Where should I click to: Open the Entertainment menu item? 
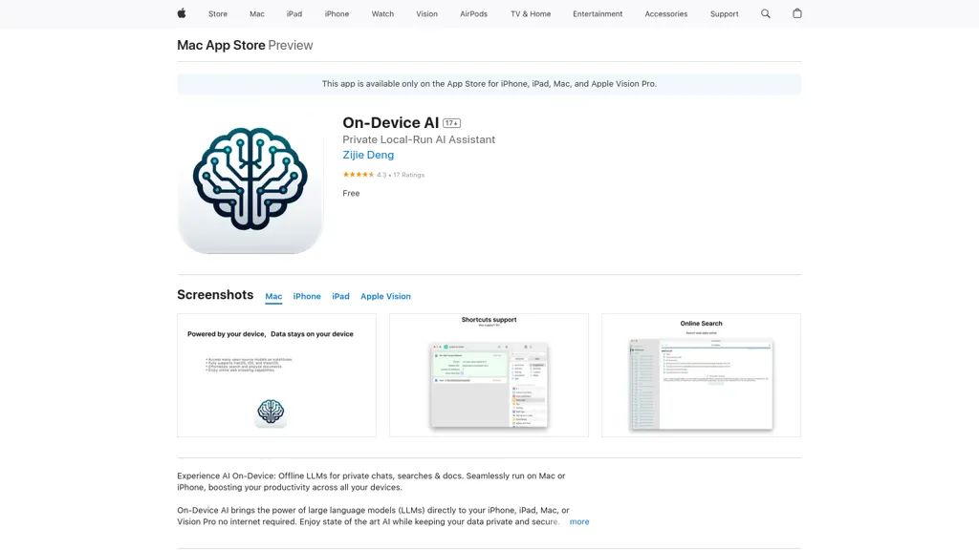point(597,13)
